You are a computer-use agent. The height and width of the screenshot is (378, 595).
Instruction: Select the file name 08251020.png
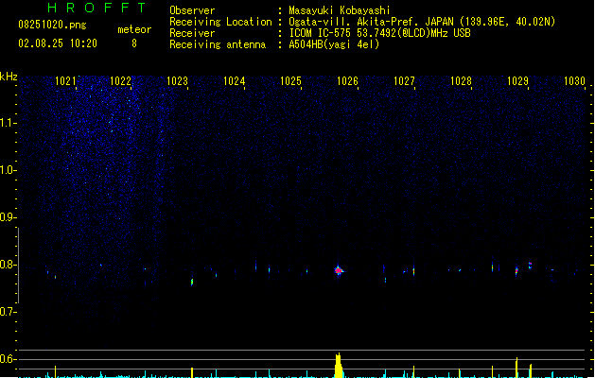tap(52, 25)
